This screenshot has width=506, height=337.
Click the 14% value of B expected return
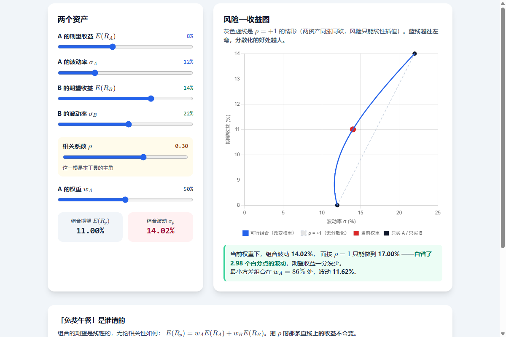[188, 88]
